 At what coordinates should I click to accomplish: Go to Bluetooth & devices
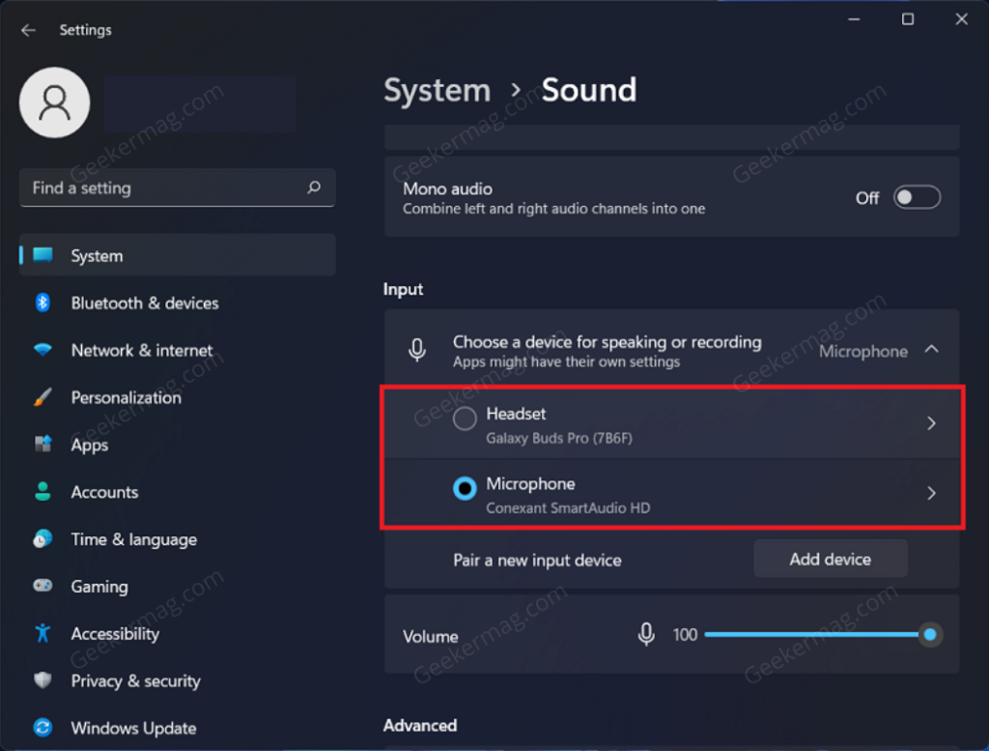(x=178, y=303)
